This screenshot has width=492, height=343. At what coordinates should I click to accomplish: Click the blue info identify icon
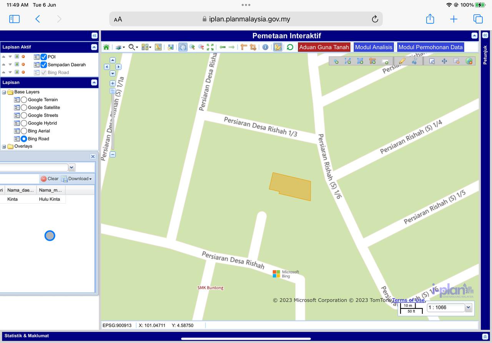pyautogui.click(x=265, y=47)
